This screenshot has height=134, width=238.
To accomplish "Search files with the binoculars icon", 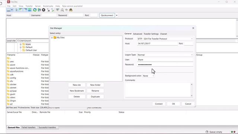I will 71,10.
